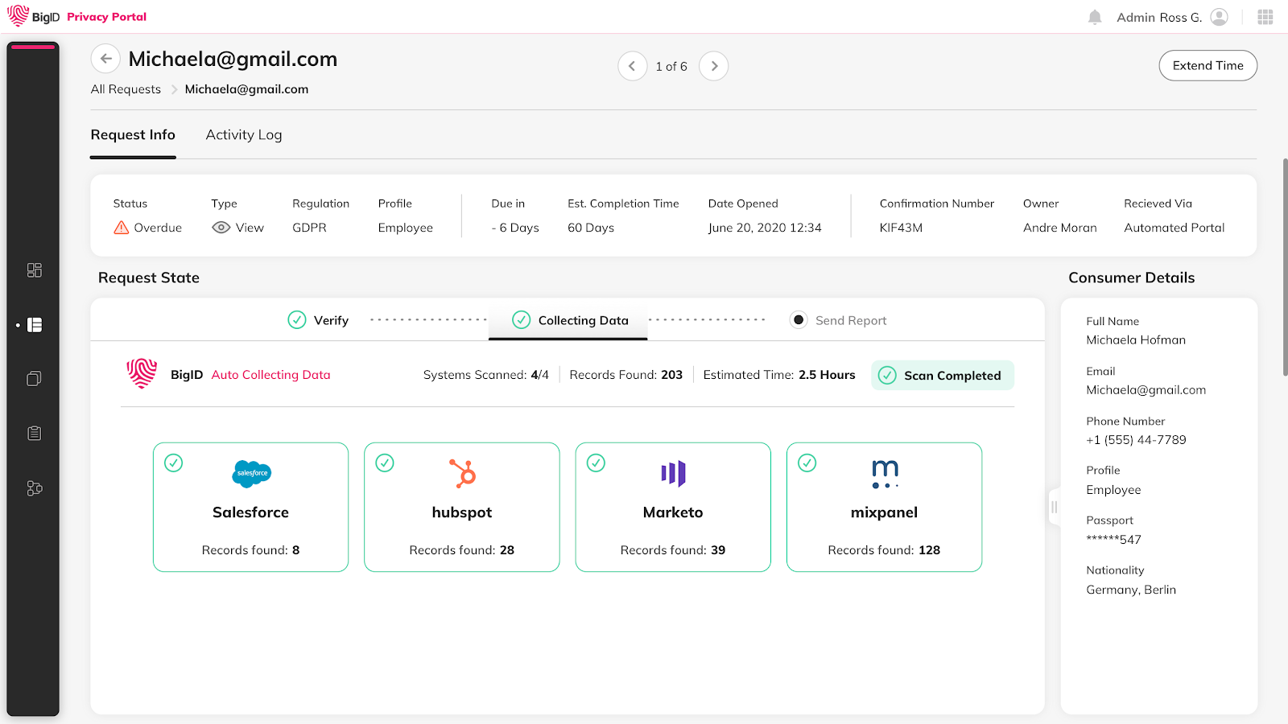1288x724 pixels.
Task: Click the date 'June 20, 2020 12:34'
Action: 765,228
